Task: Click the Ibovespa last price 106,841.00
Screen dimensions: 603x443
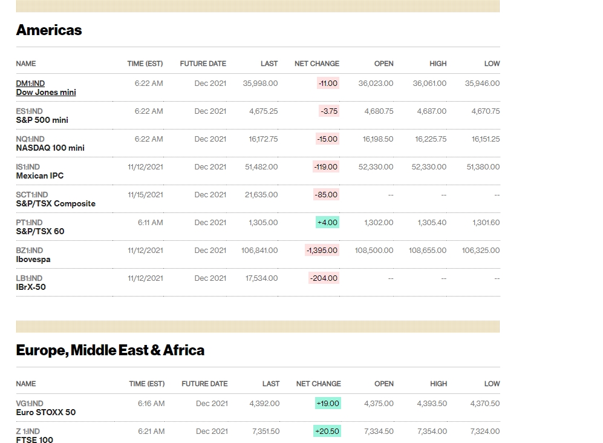Action: 259,251
